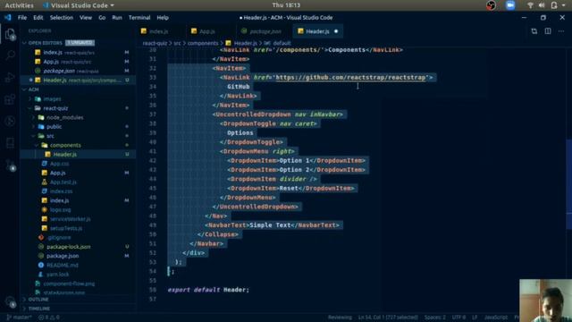The height and width of the screenshot is (322, 572).
Task: Open the Search view in the activity bar
Action: pos(10,55)
